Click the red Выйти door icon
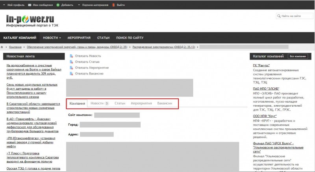Viewport: 315px width, 172px height. [x=114, y=5]
